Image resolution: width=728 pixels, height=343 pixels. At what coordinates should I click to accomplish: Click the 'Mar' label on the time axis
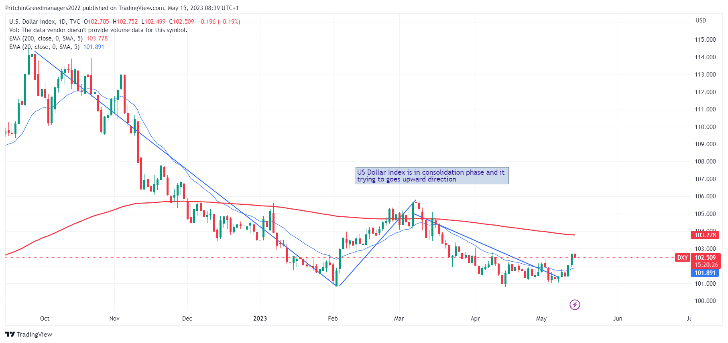coord(399,319)
